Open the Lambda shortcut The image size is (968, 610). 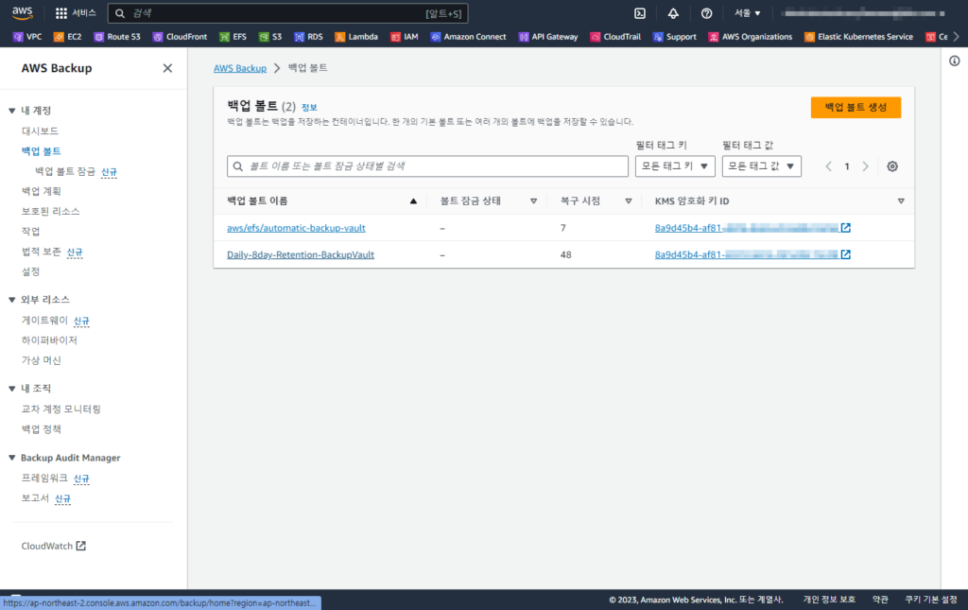point(356,37)
